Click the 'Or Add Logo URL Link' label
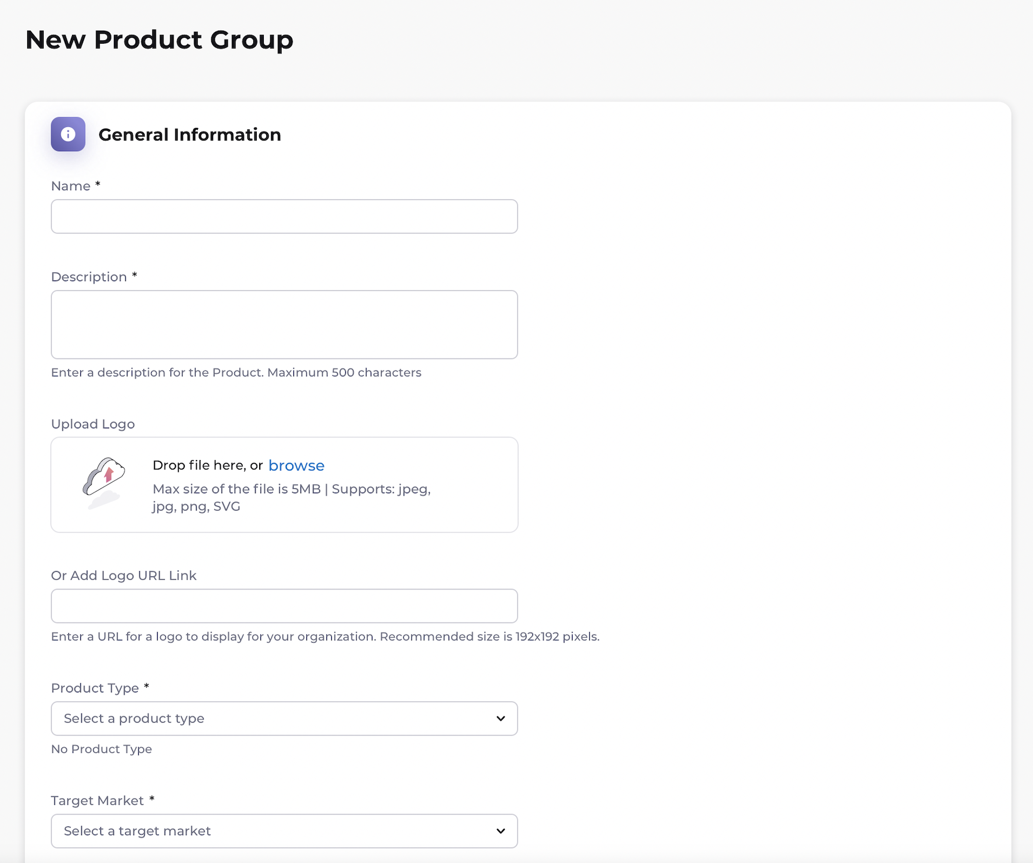The image size is (1033, 863). coord(124,575)
